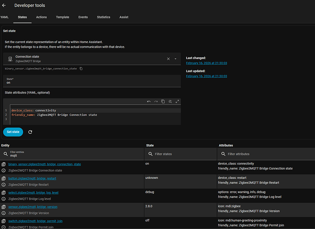Open binary_sensor.zigbee2mqtt_bridge_connection_state link
The height and width of the screenshot is (229, 315).
click(44, 164)
